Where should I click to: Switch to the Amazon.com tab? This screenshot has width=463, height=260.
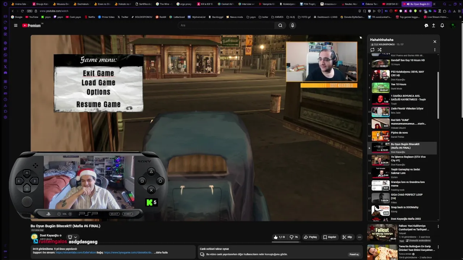(328, 4)
